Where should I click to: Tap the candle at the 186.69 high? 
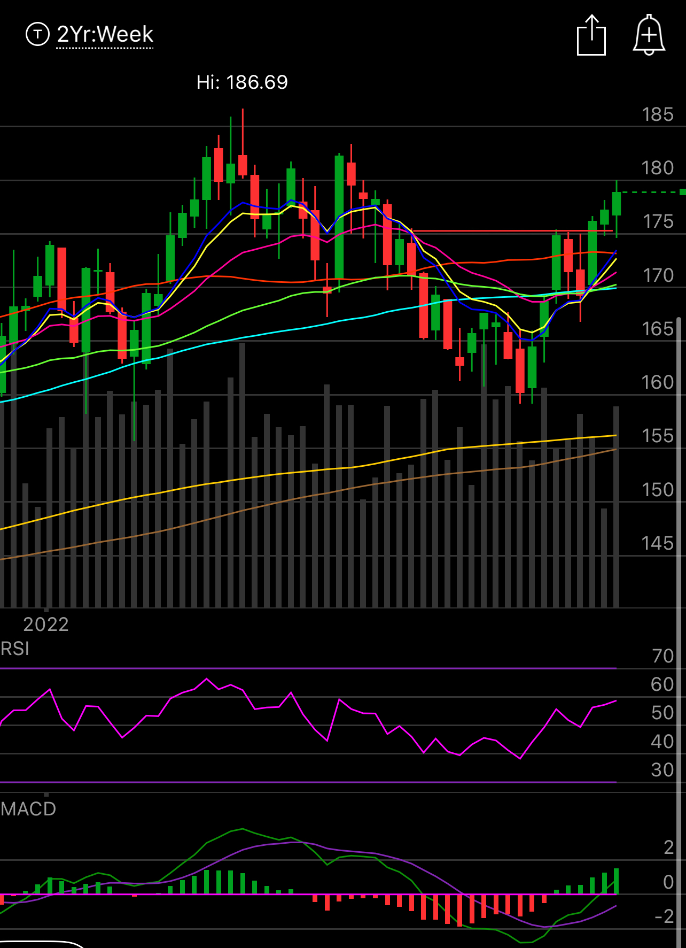click(x=243, y=143)
